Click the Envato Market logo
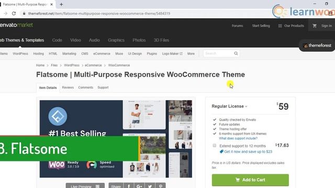The height and width of the screenshot is (188, 335). coord(16,25)
